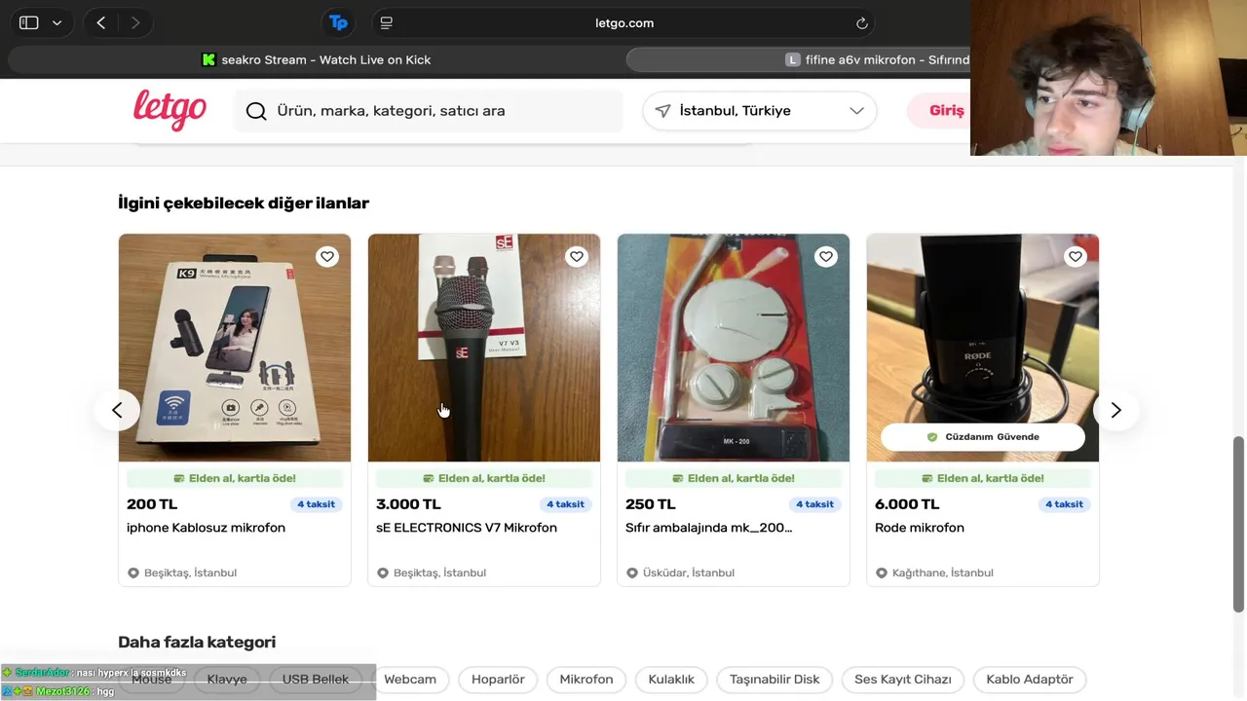
Task: Open the page reader view icon
Action: 386,22
